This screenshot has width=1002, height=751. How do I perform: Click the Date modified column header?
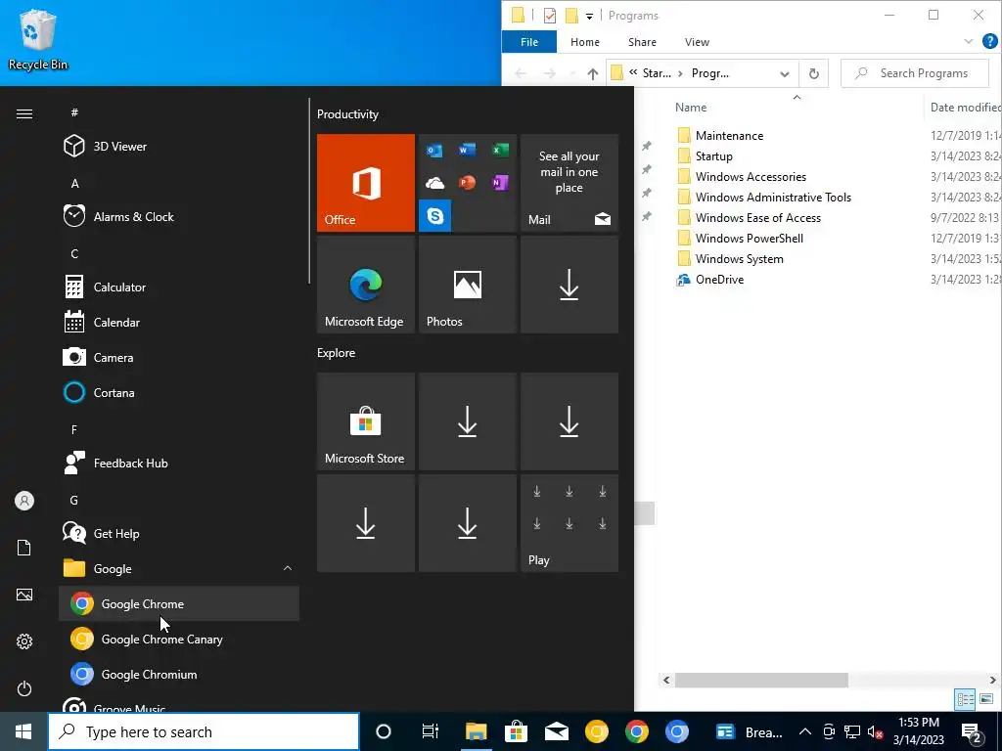tap(964, 108)
